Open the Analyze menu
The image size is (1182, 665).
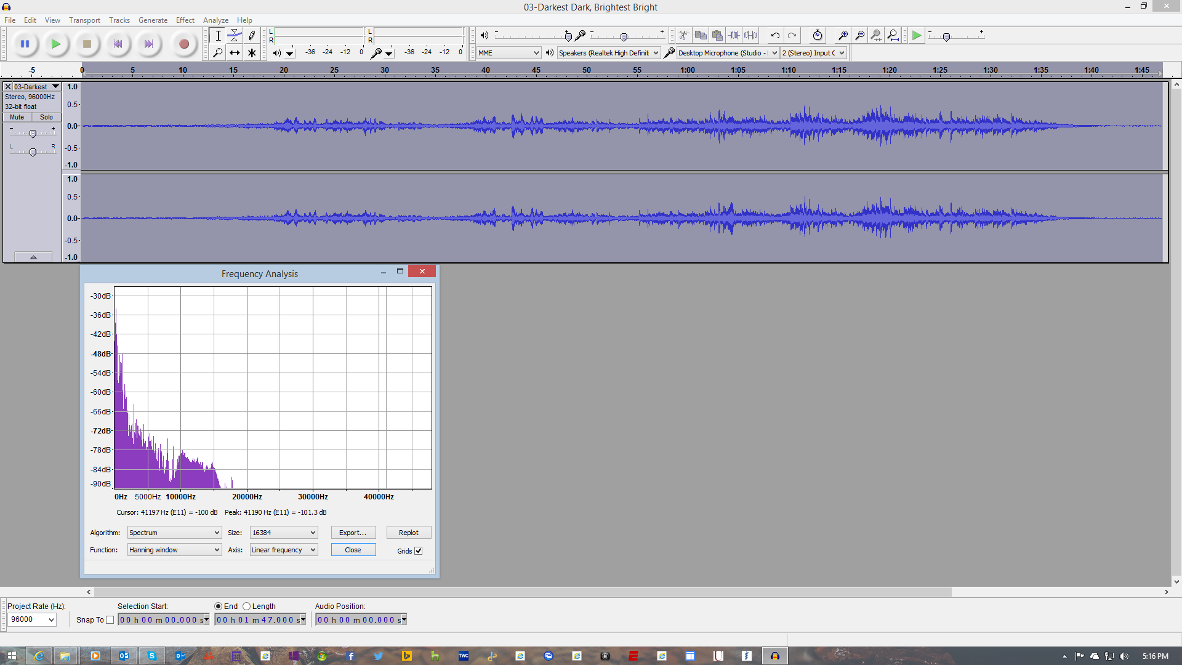(215, 20)
